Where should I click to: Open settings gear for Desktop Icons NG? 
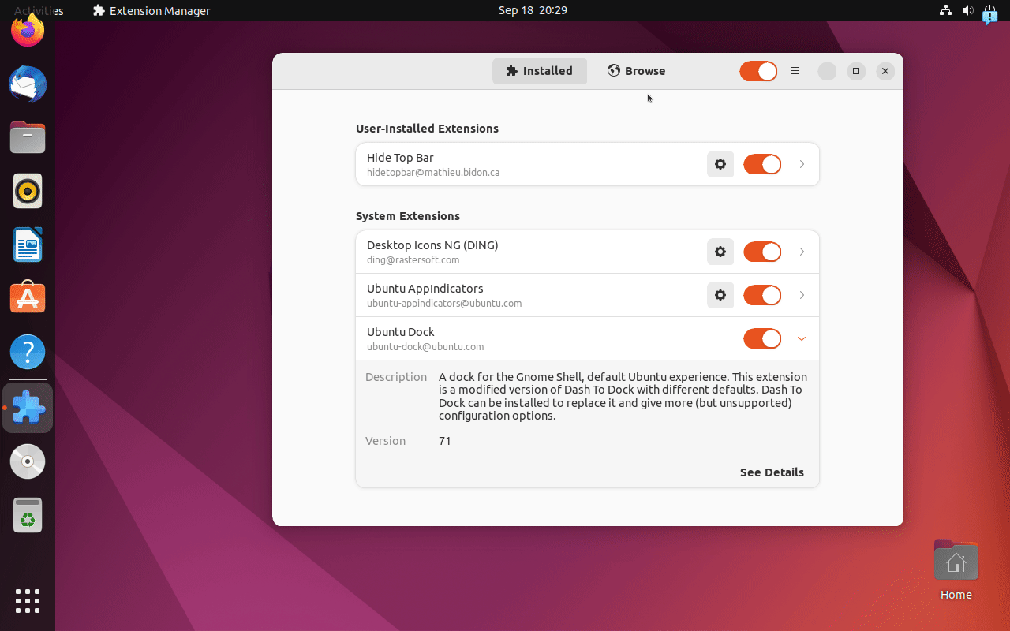click(x=720, y=252)
